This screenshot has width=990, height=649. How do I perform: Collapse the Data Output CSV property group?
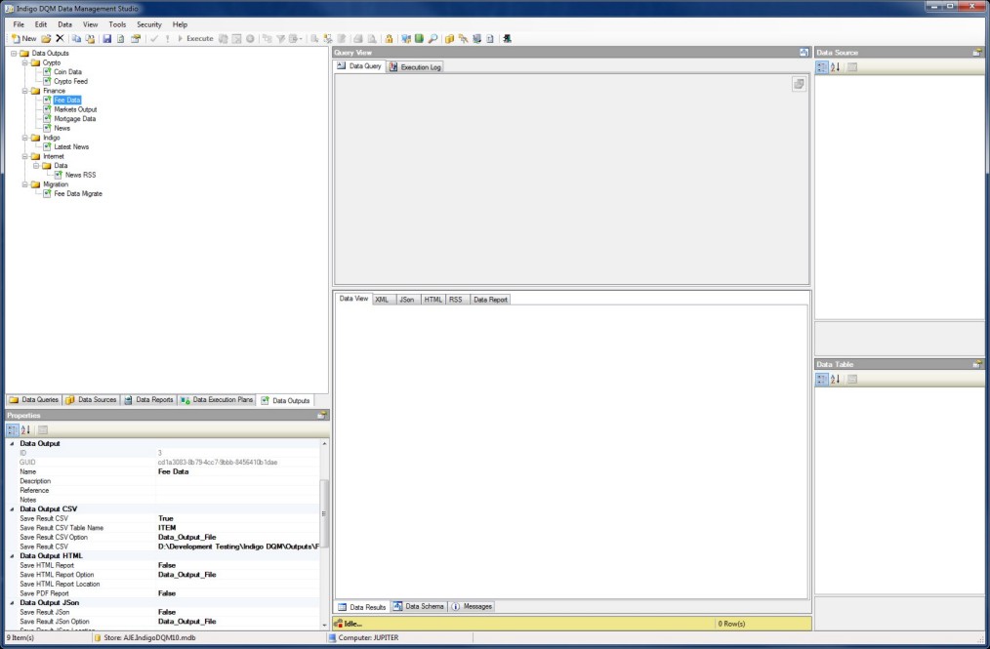pyautogui.click(x=13, y=509)
